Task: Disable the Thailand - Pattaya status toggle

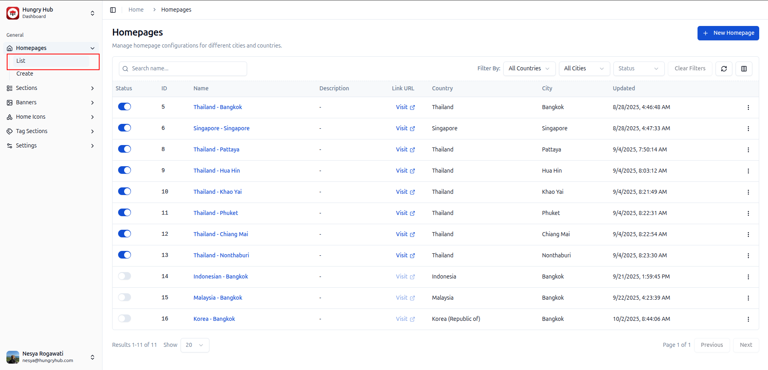Action: [125, 149]
